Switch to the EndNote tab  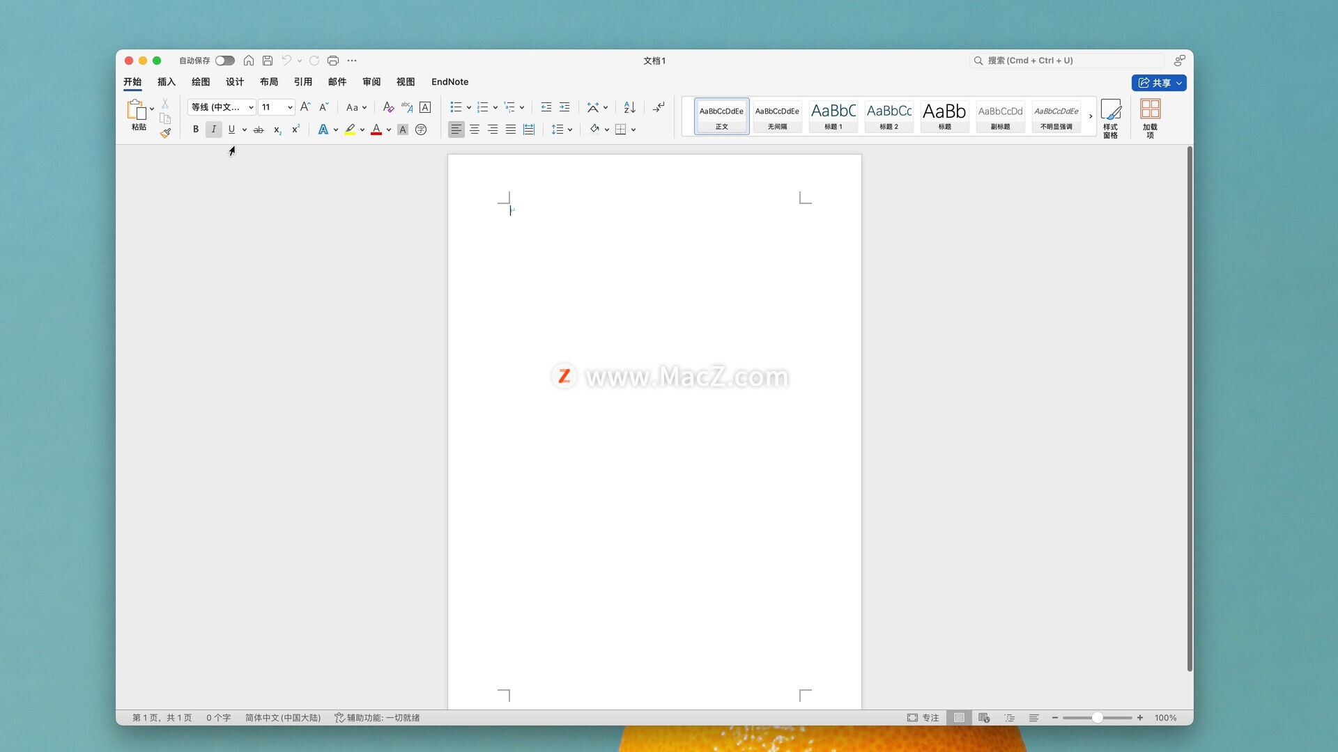[449, 81]
